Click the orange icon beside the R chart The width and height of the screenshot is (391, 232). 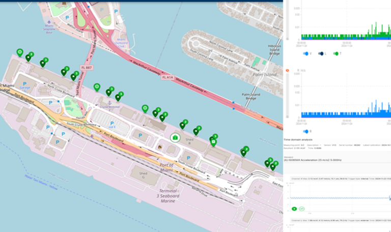point(287,70)
